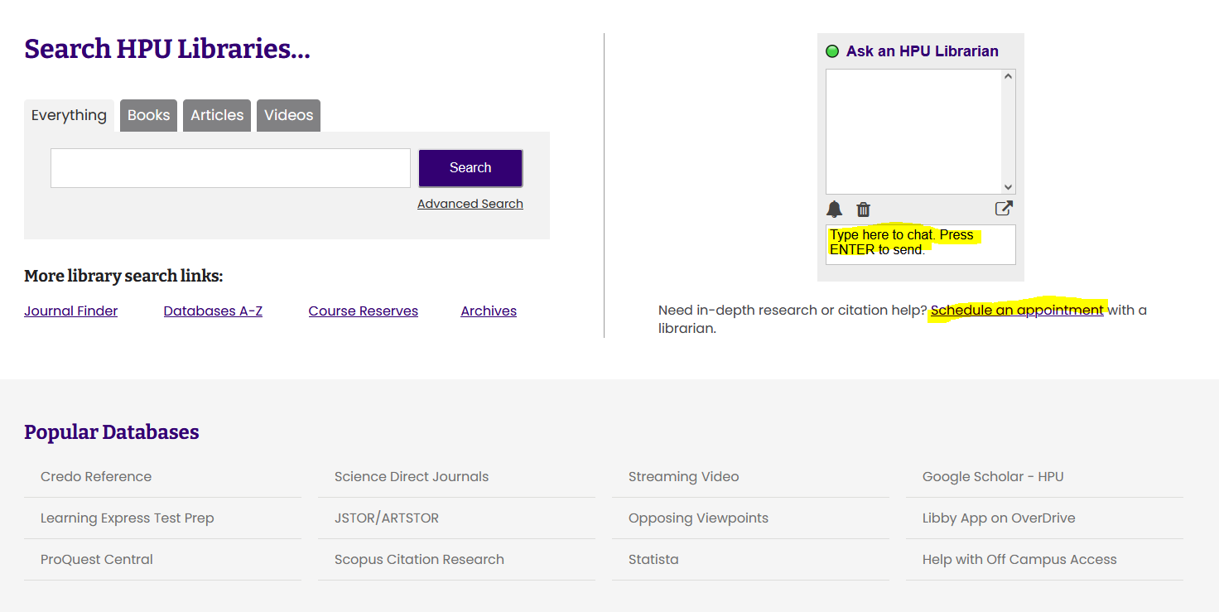Open Google Scholar - HPU database
The height and width of the screenshot is (612, 1219).
(992, 477)
